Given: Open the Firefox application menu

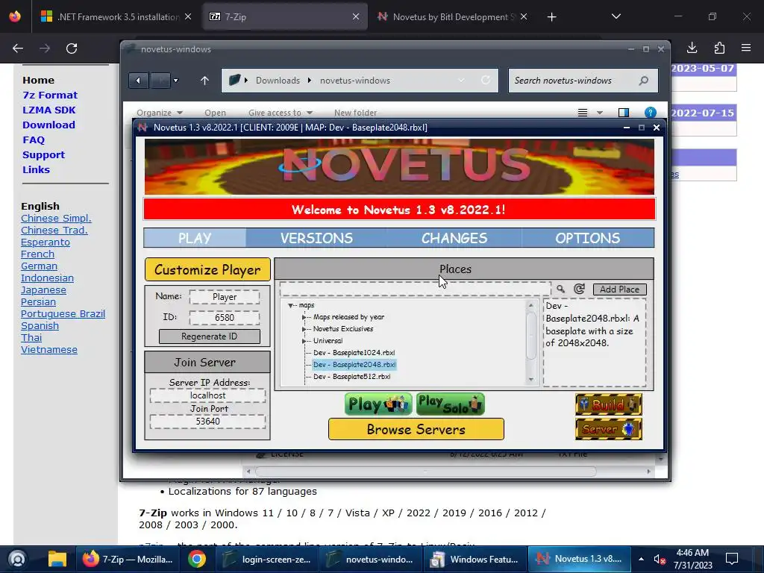Looking at the screenshot, I should pyautogui.click(x=746, y=48).
